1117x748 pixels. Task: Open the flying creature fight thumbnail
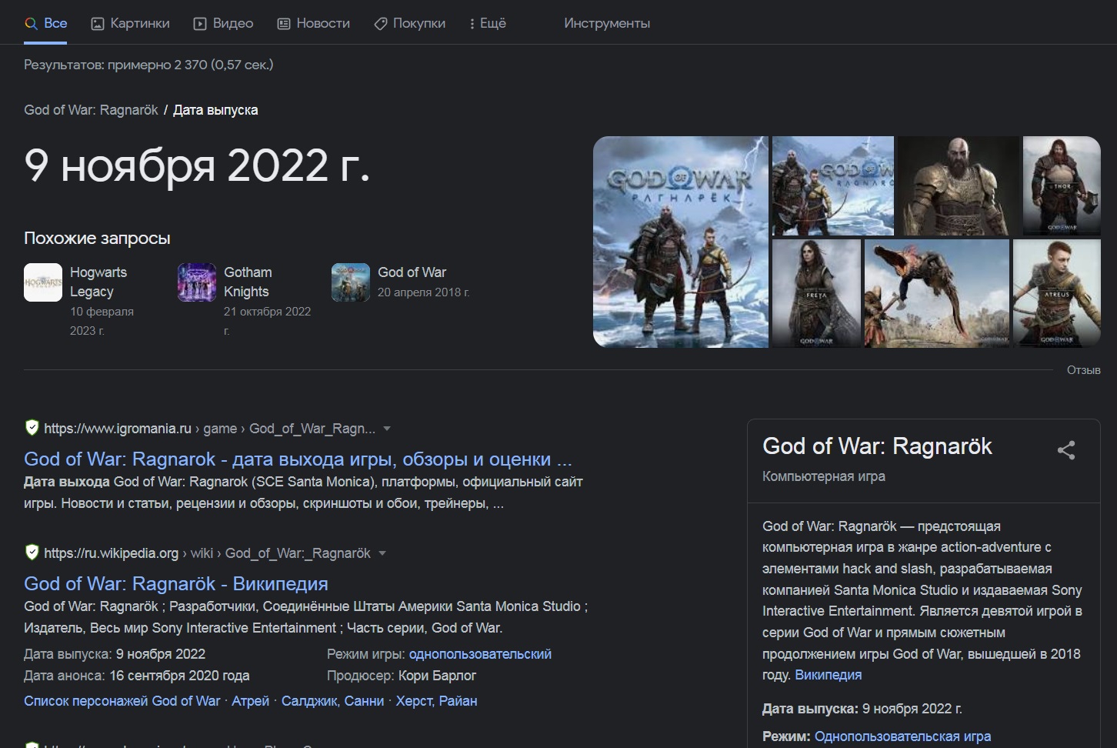[x=937, y=293]
